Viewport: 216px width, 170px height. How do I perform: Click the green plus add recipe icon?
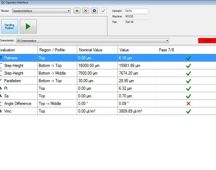tap(77, 11)
